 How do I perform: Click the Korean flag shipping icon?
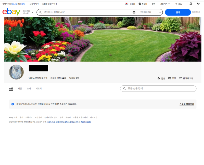click(x=126, y=4)
